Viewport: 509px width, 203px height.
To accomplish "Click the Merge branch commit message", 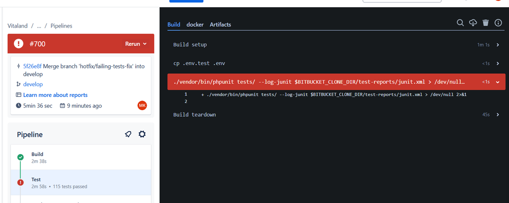I will [x=84, y=70].
